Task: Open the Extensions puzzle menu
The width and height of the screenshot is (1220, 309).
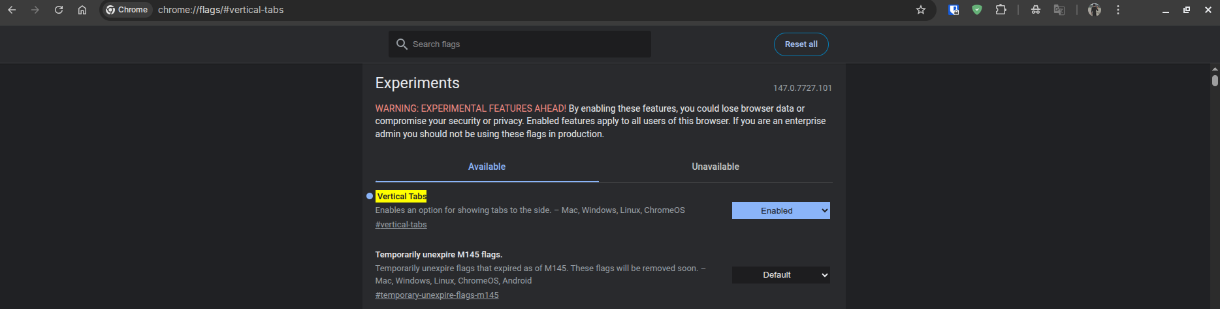Action: coord(1001,10)
